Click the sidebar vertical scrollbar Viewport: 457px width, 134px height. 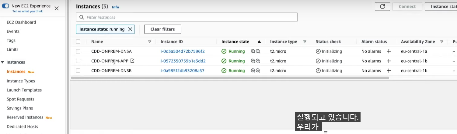click(x=68, y=67)
